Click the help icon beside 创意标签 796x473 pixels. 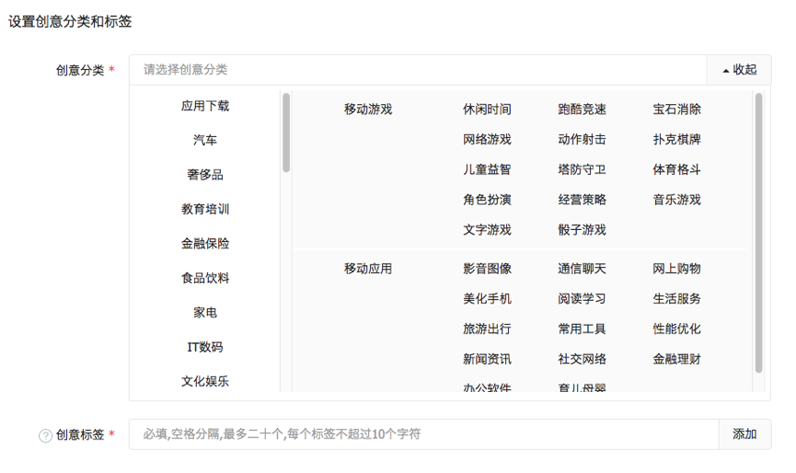(45, 435)
